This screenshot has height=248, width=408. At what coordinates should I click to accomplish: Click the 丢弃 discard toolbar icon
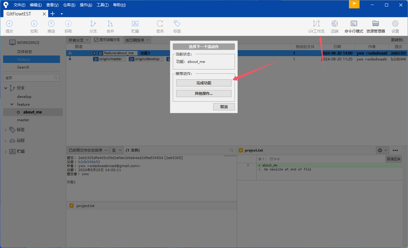(160, 24)
